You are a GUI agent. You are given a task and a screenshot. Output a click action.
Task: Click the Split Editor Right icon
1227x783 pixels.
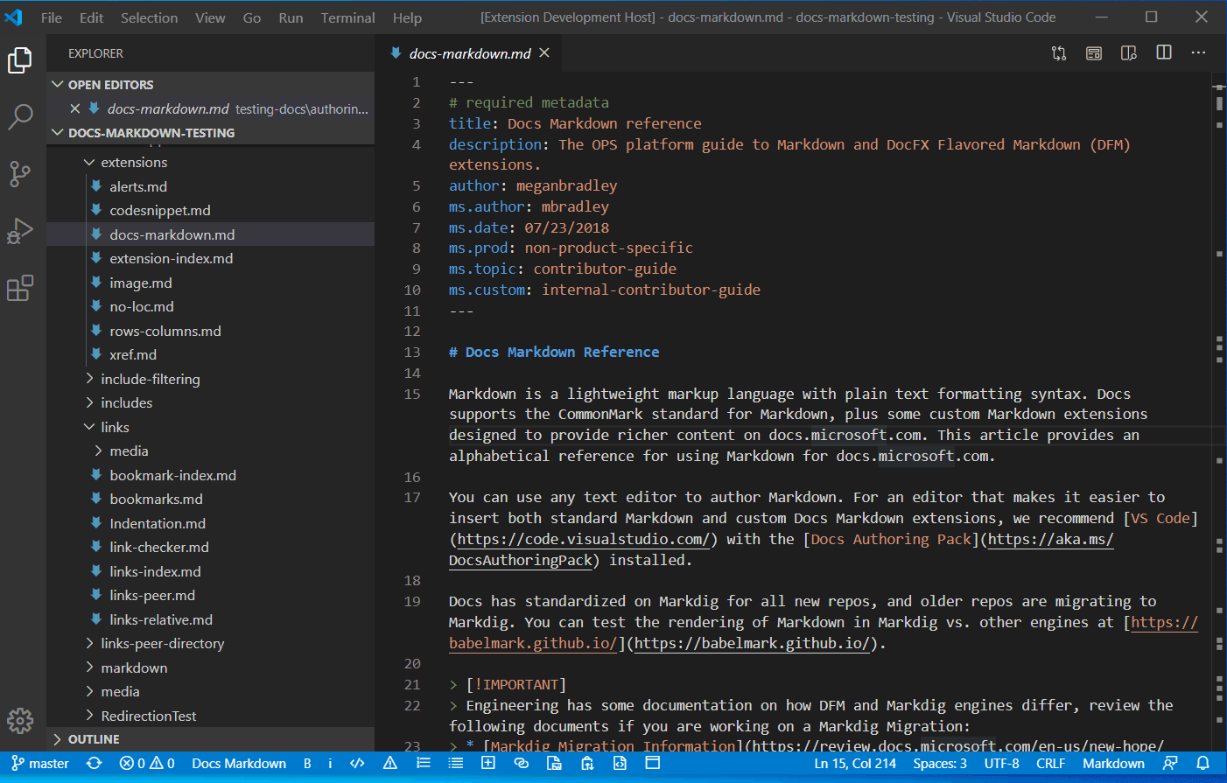1163,53
